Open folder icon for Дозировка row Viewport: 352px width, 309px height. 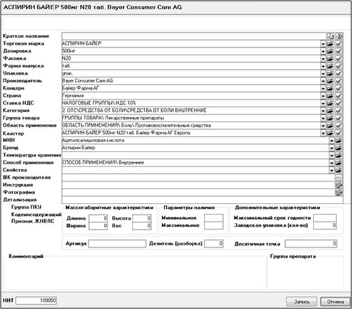tap(330, 51)
